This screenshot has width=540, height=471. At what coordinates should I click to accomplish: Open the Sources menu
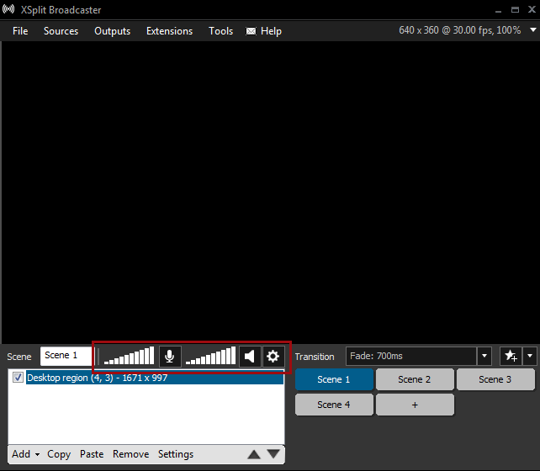(61, 31)
